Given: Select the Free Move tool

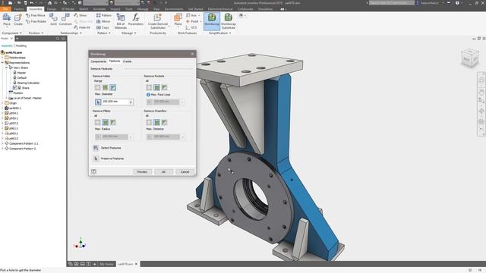Looking at the screenshot, I should 36,15.
